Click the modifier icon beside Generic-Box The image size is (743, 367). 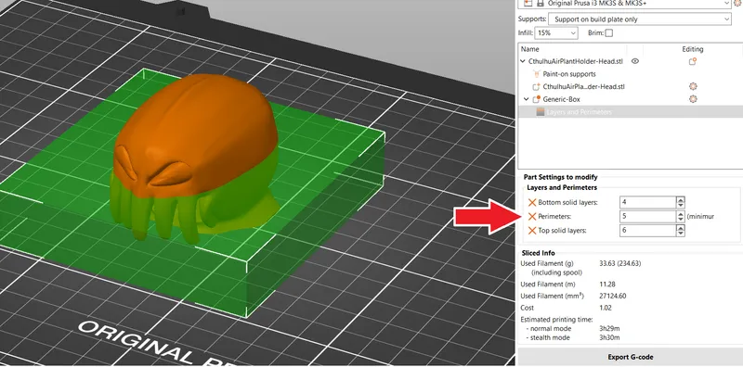(x=537, y=99)
